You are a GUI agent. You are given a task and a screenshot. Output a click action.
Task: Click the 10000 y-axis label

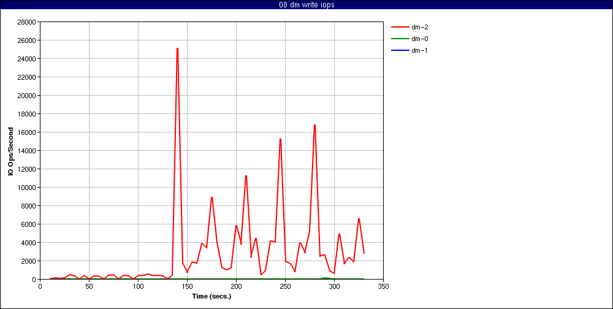tap(28, 188)
